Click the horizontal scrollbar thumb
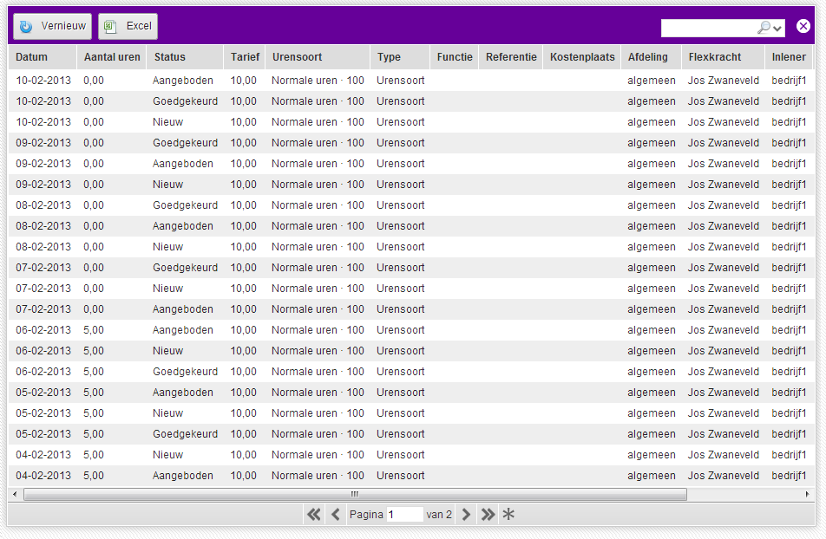 (x=355, y=494)
